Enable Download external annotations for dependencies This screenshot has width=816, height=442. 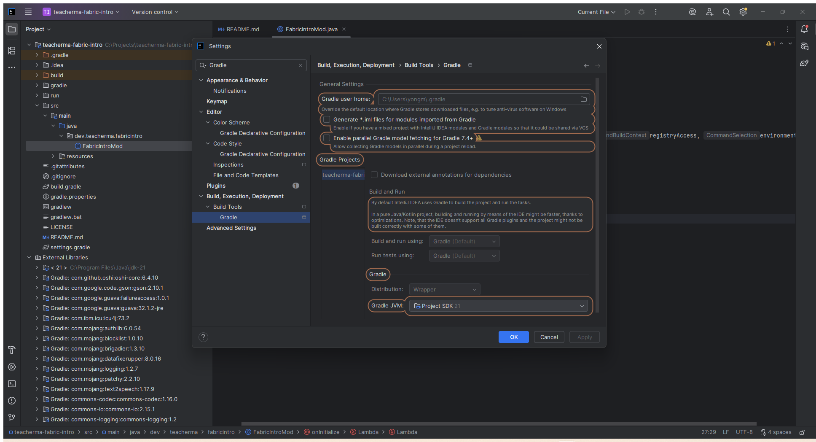click(x=374, y=175)
